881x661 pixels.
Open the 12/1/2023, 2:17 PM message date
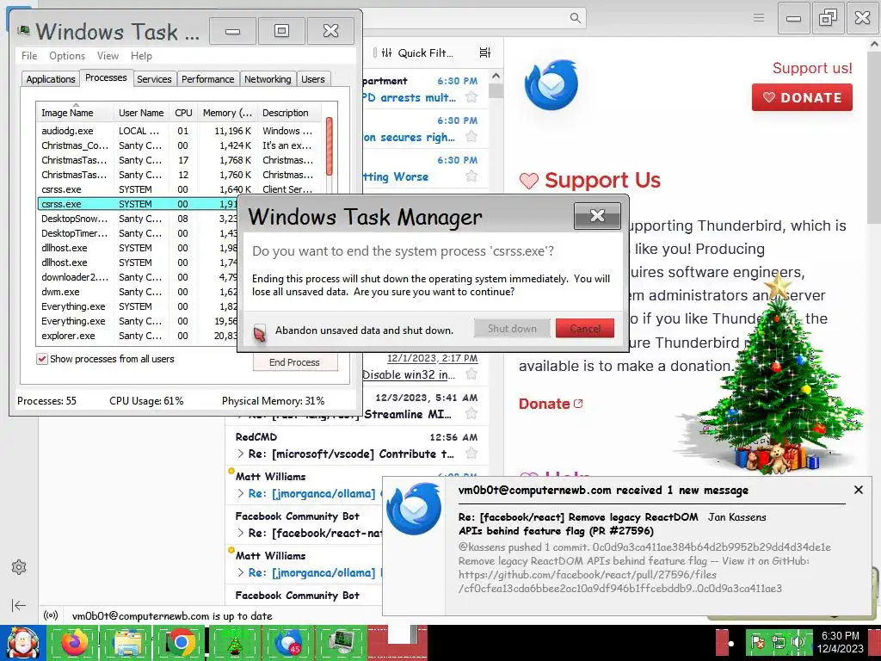pos(432,358)
